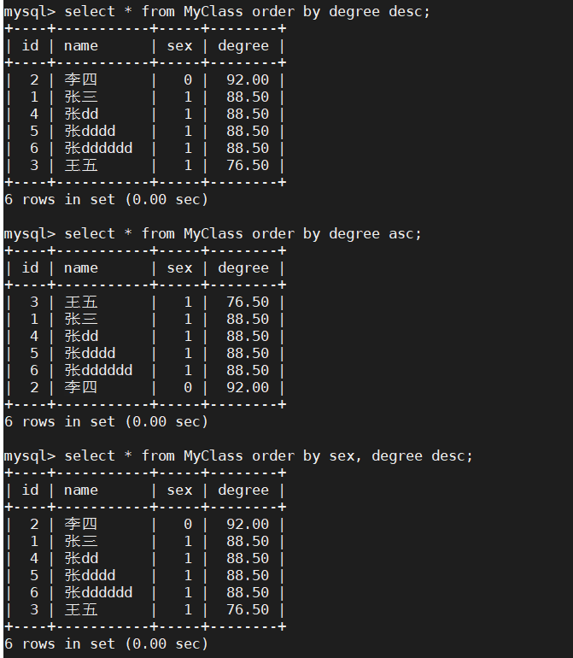Click the first mysql> prompt
The height and width of the screenshot is (658, 573).
[x=29, y=12]
